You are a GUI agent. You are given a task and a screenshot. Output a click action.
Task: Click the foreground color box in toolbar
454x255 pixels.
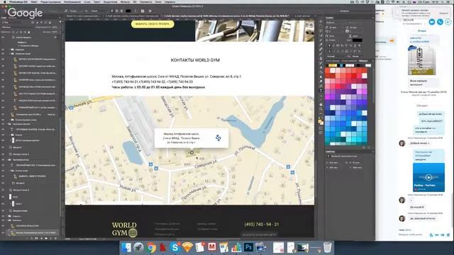320,121
